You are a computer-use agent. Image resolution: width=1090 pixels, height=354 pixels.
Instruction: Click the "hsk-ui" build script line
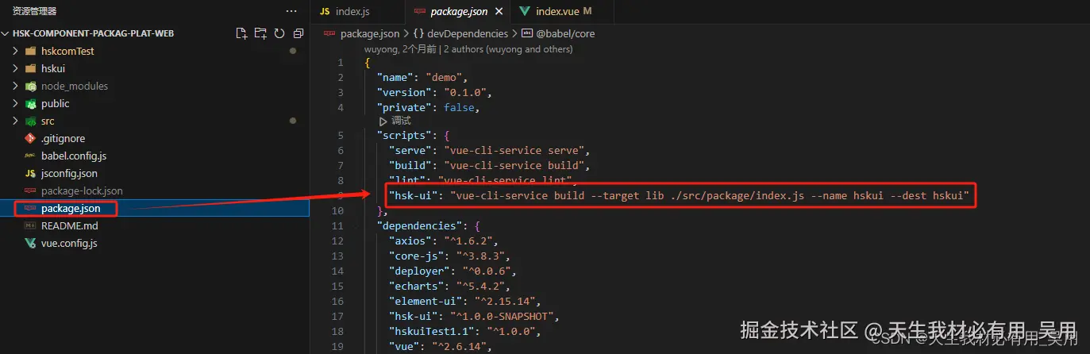point(680,196)
